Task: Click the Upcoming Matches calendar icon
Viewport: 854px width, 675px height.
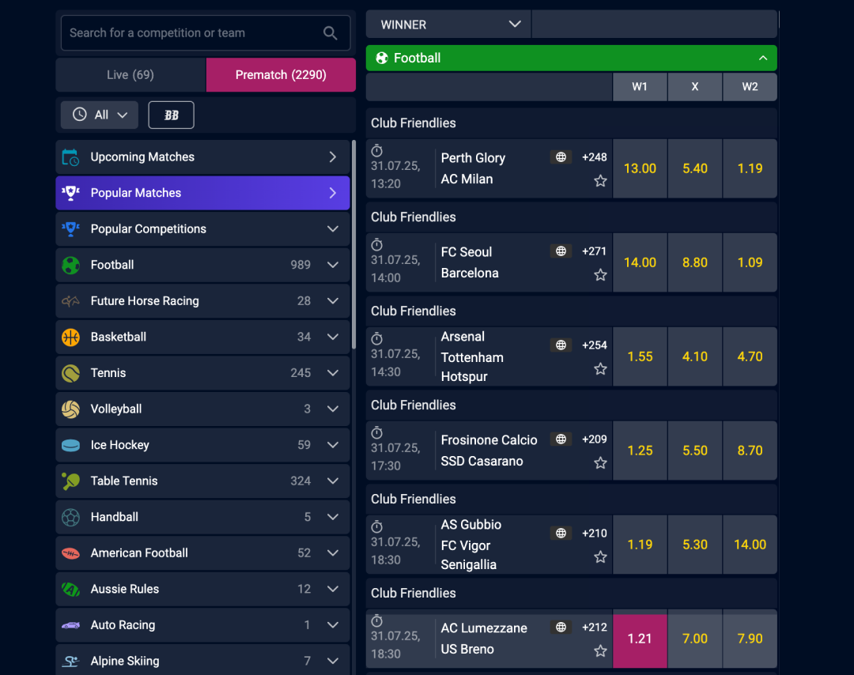Action: (x=71, y=157)
